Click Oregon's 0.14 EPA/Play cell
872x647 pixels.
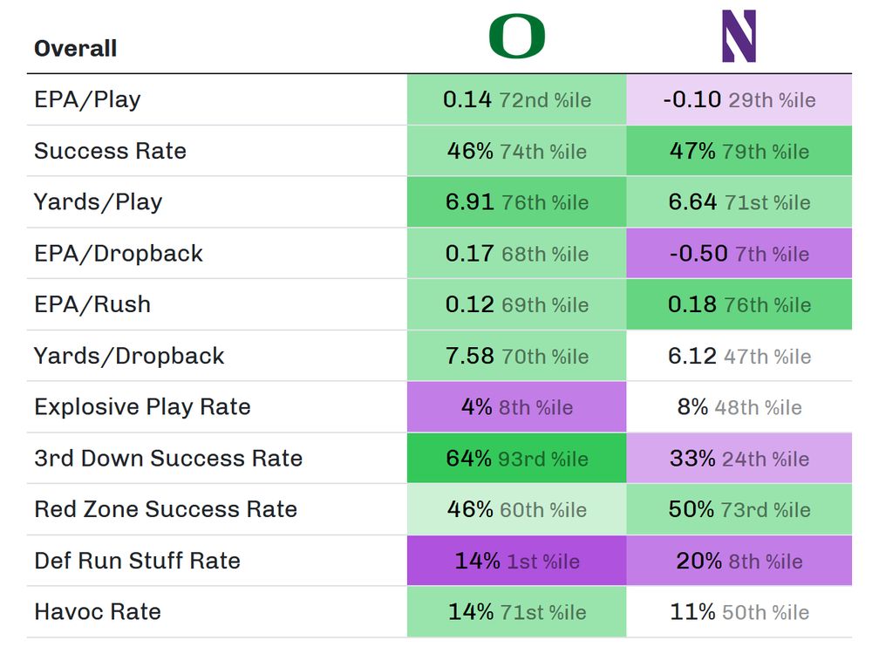tap(516, 99)
